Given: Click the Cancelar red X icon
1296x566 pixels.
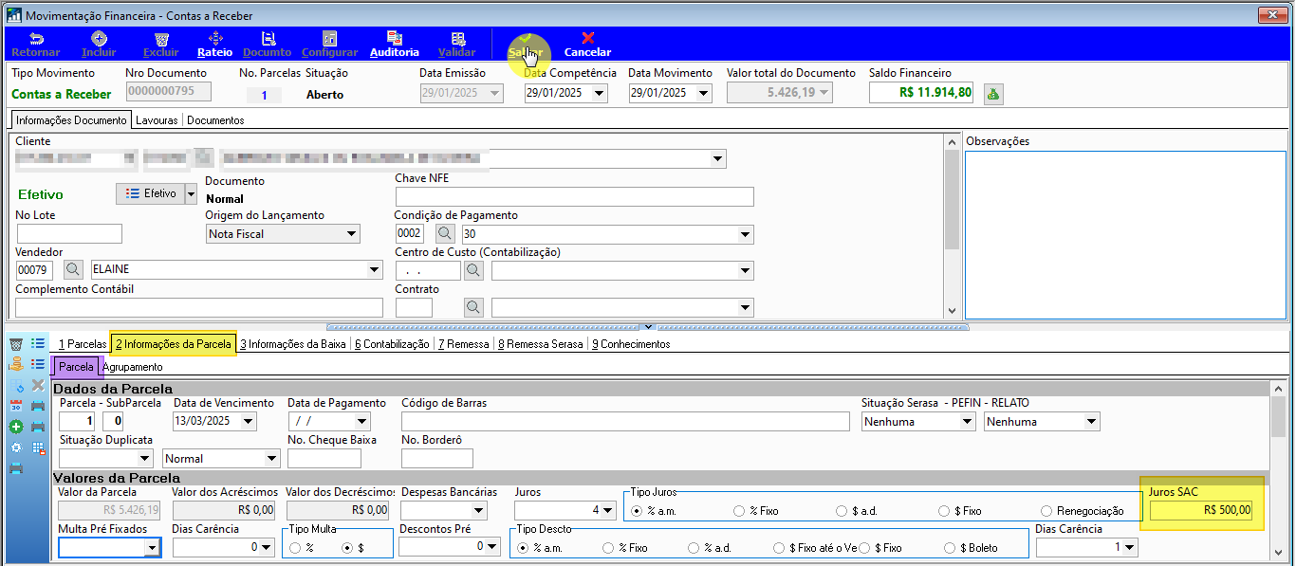Looking at the screenshot, I should pyautogui.click(x=587, y=38).
